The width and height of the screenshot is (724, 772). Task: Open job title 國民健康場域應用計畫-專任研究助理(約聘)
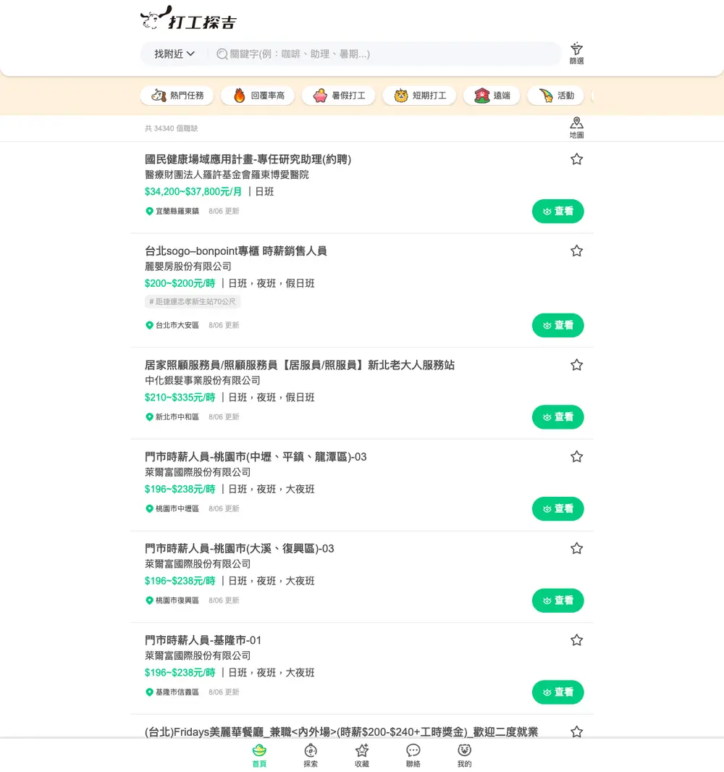click(x=248, y=159)
